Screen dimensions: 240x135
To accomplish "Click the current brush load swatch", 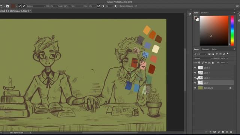I will click(x=13, y=6).
